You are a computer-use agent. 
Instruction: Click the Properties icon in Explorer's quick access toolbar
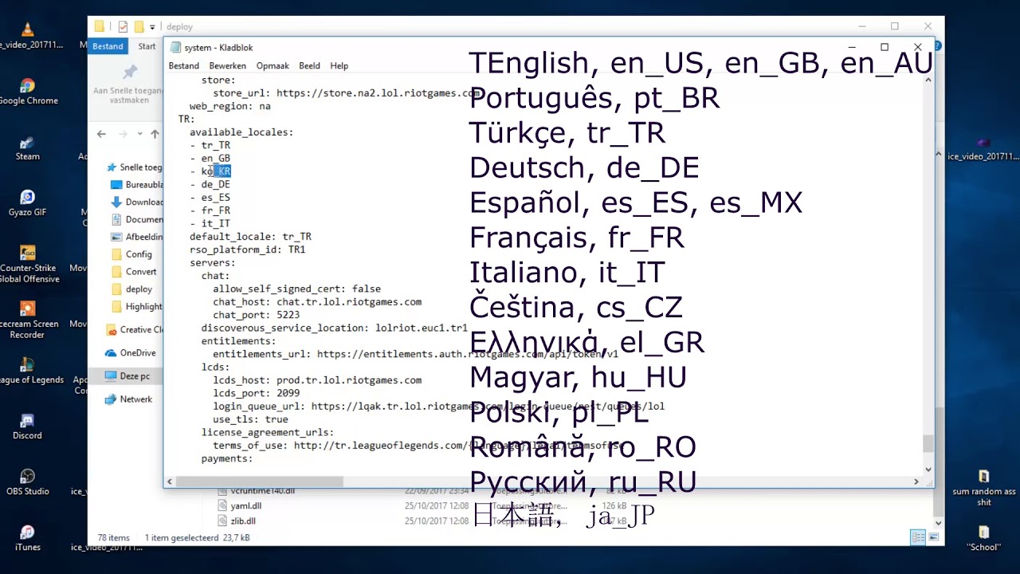(x=123, y=26)
